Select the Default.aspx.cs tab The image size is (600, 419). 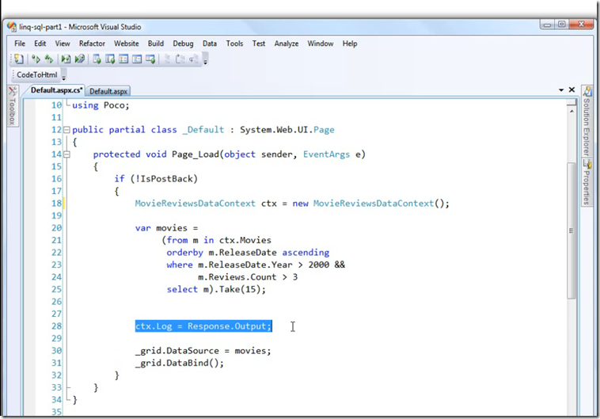(56, 90)
